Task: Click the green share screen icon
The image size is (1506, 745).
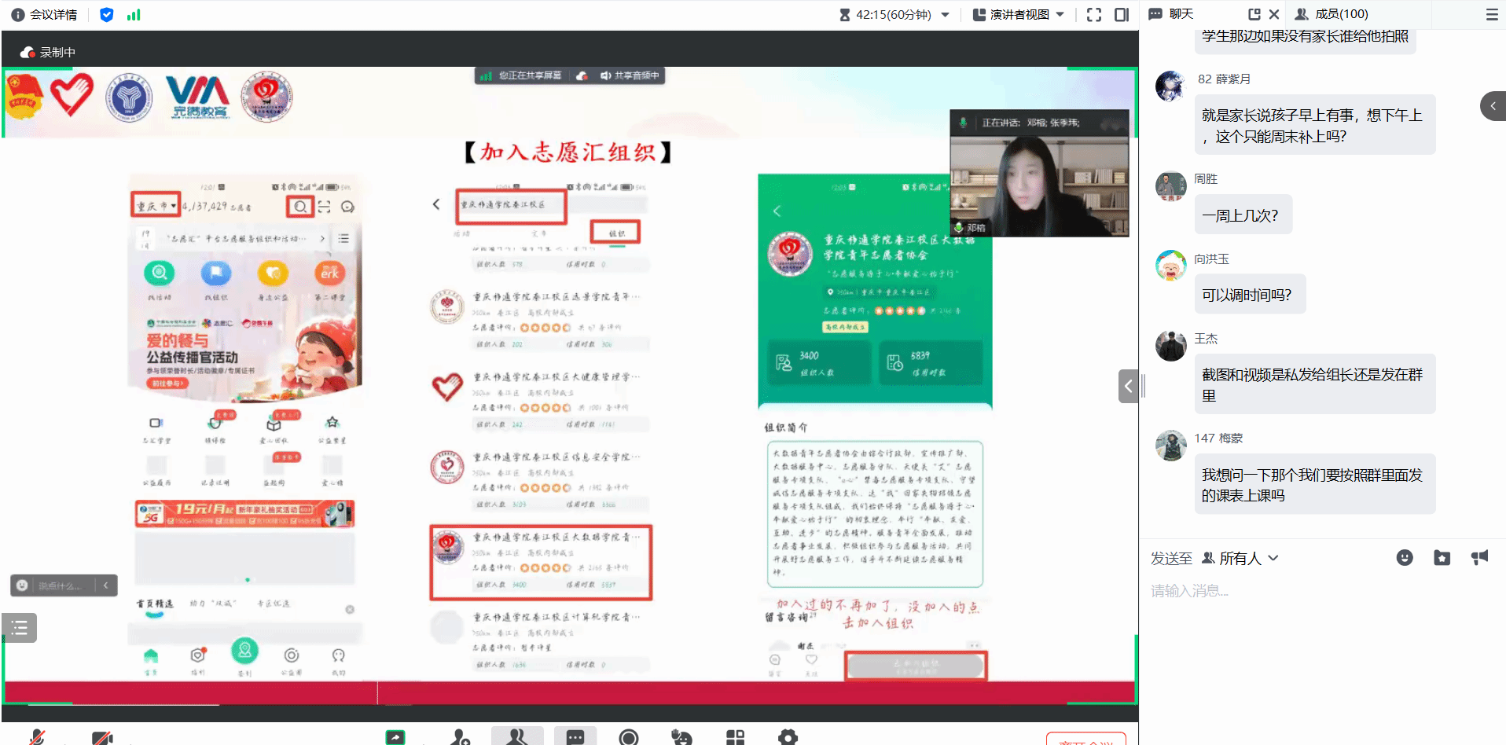Action: [x=395, y=737]
